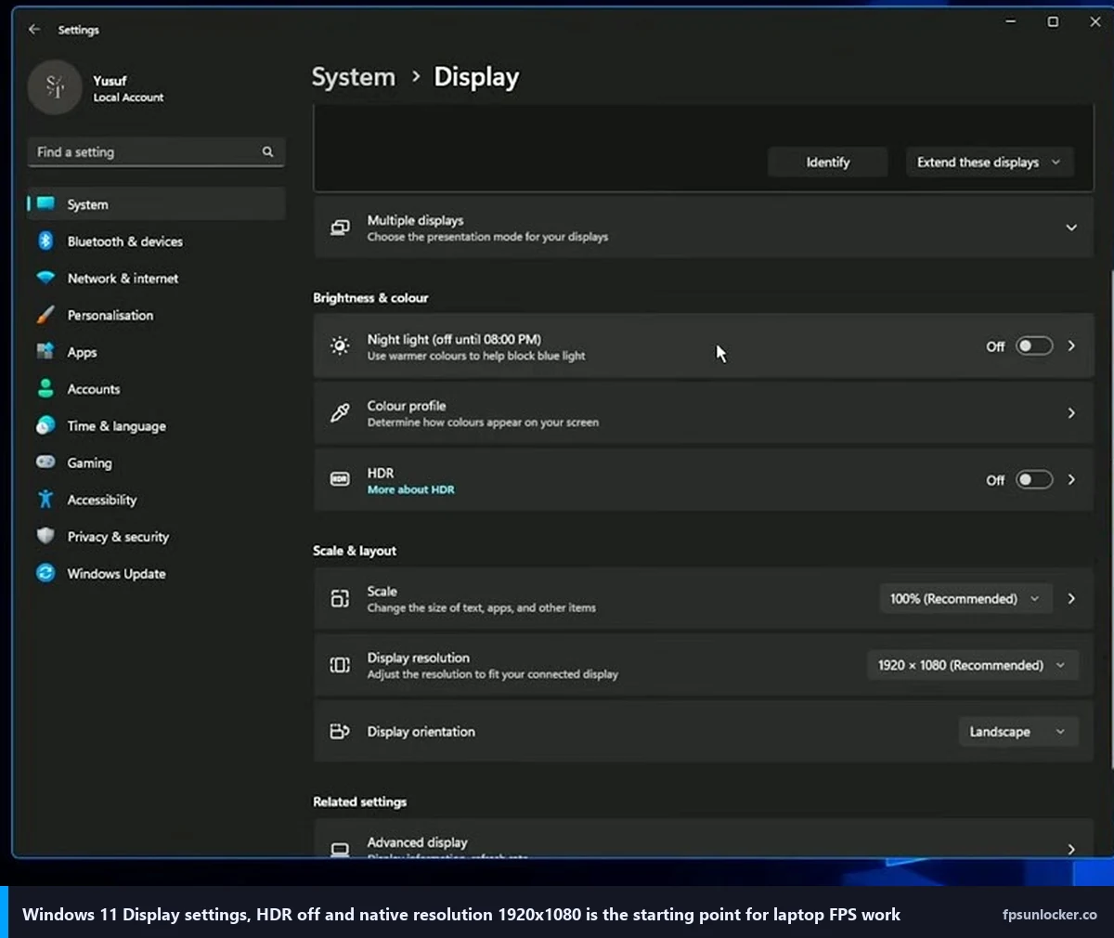Click the search magnifier icon in Find a setting
Viewport: 1114px width, 938px height.
(267, 151)
